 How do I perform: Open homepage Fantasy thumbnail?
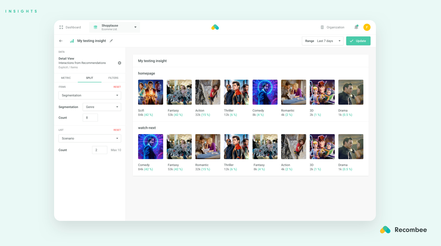pyautogui.click(x=179, y=92)
